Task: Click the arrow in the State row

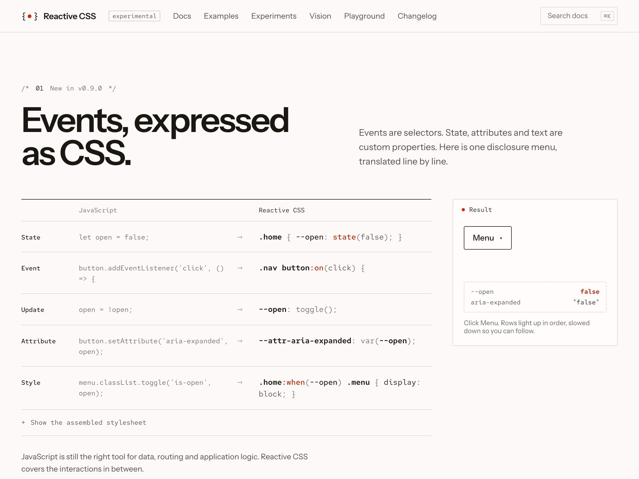Action: click(x=240, y=237)
